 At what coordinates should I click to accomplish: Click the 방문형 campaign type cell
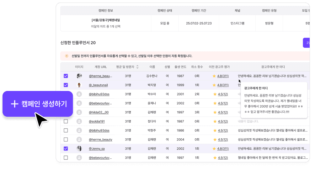pyautogui.click(x=269, y=23)
